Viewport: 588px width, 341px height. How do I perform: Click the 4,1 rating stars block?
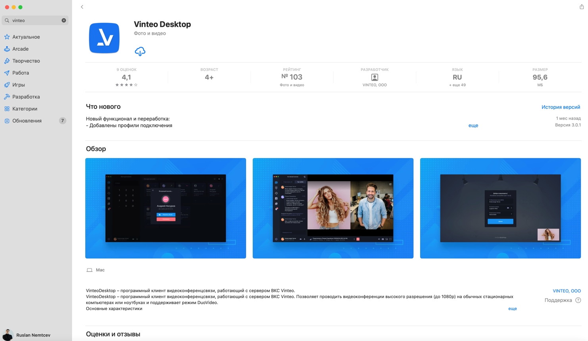coord(126,77)
